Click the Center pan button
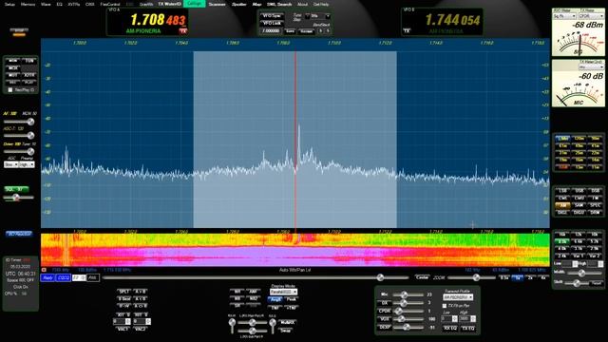The image size is (608, 342). coord(422,277)
